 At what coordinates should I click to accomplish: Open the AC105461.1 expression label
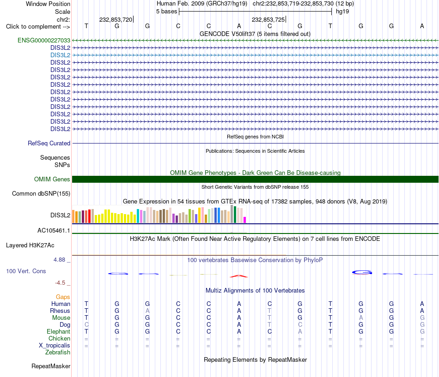point(54,230)
